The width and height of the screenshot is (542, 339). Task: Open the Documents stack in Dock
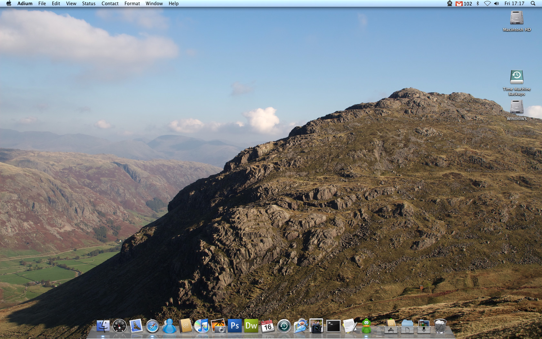click(x=407, y=326)
